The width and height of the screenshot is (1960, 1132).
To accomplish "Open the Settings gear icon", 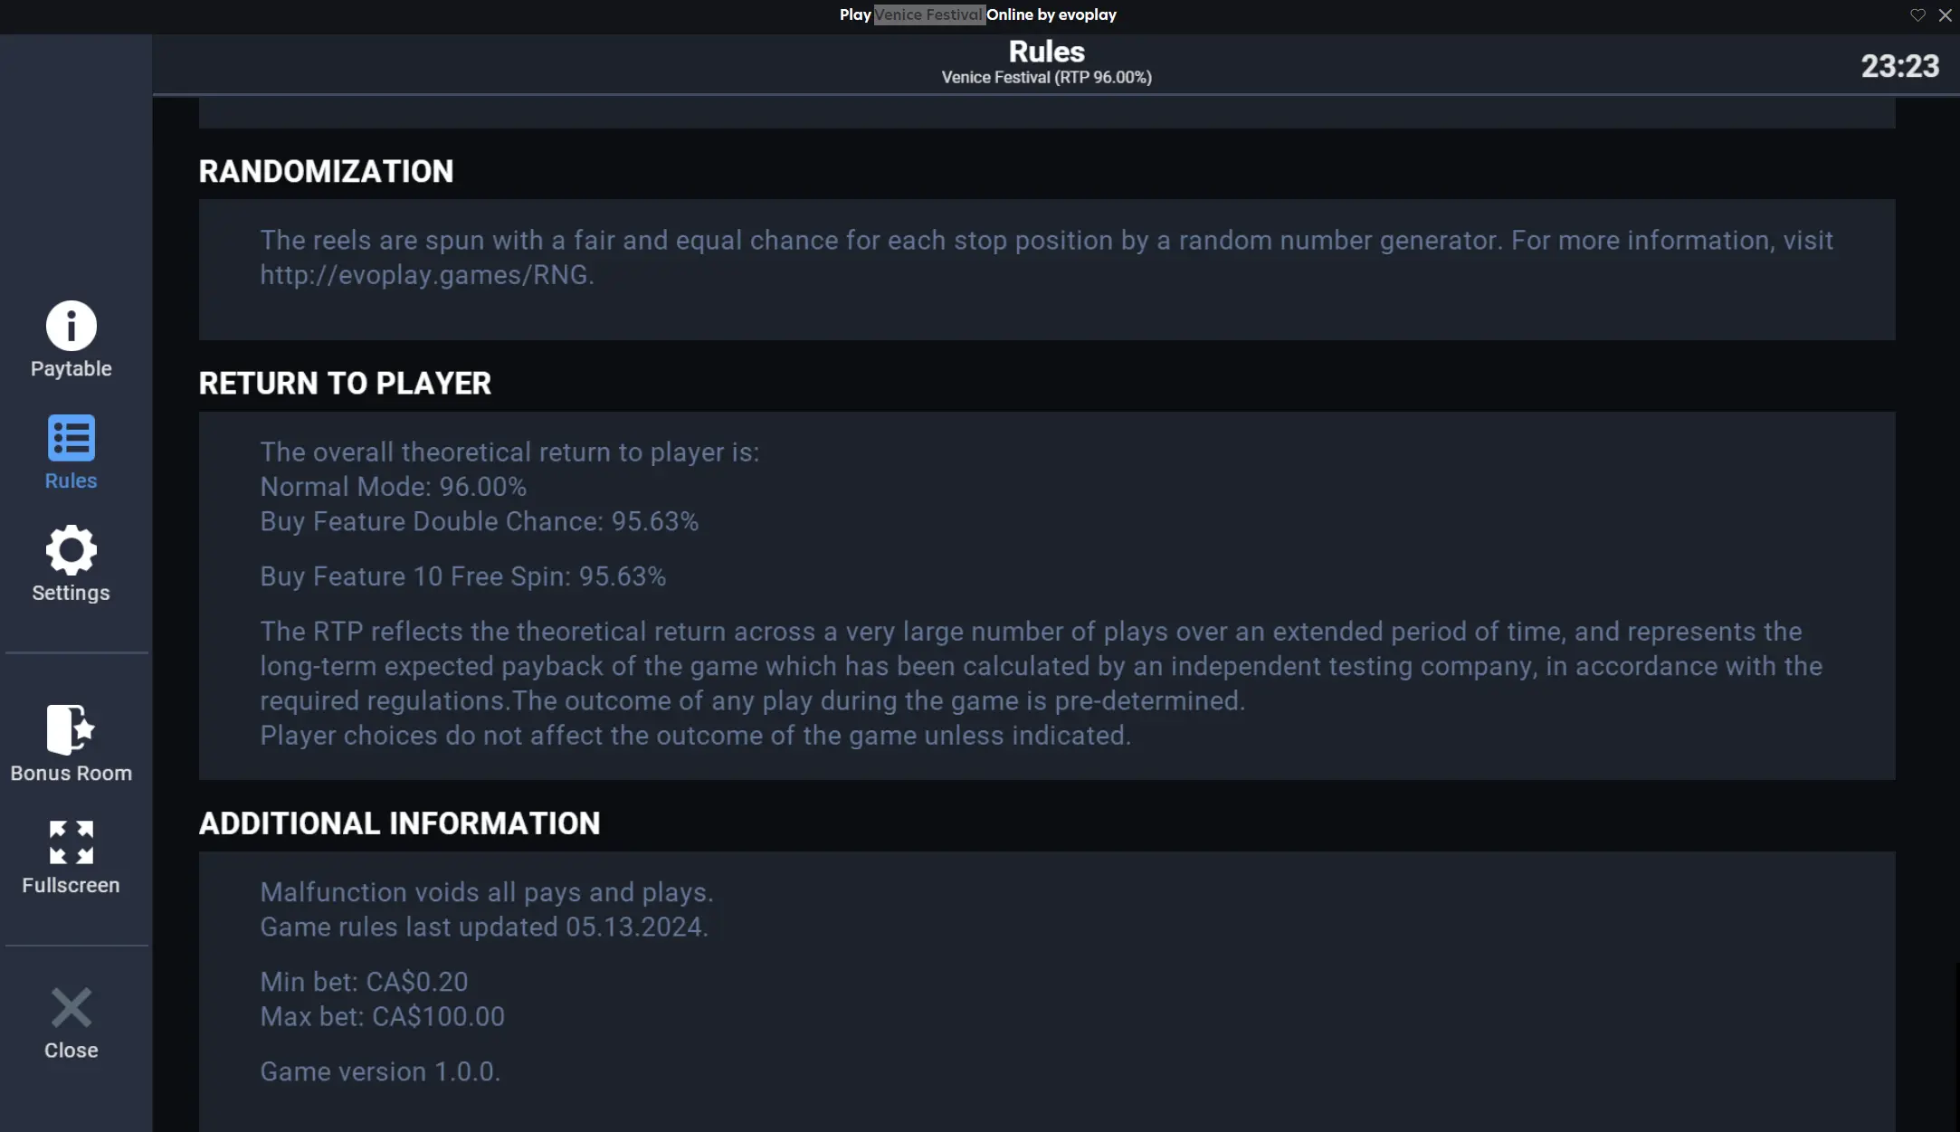I will click(71, 550).
